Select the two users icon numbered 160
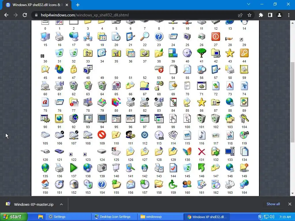This screenshot has height=221, width=295. (187, 184)
